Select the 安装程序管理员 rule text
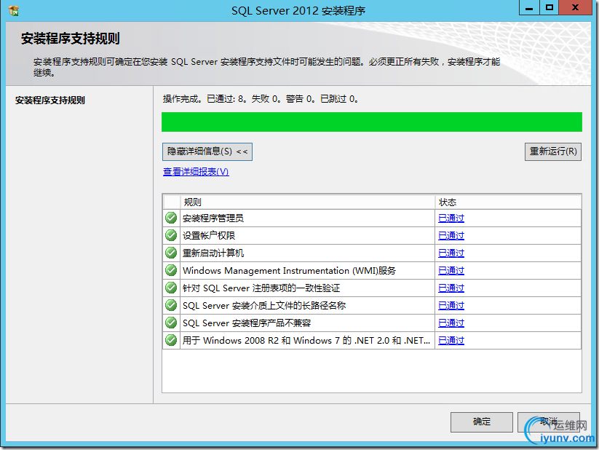This screenshot has width=599, height=450. pyautogui.click(x=213, y=218)
